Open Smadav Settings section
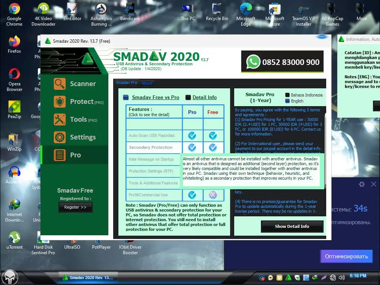The image size is (380, 285). tap(75, 137)
